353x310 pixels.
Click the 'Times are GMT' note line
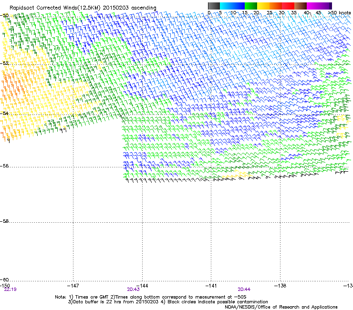pyautogui.click(x=151, y=297)
